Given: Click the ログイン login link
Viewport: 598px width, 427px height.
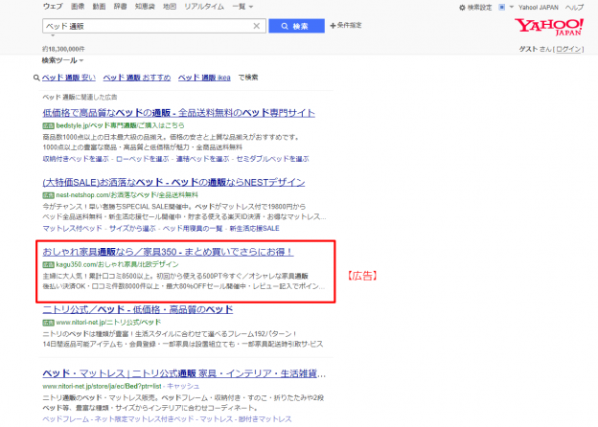Looking at the screenshot, I should point(568,49).
